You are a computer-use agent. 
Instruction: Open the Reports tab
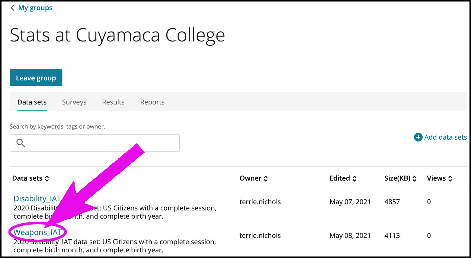[x=152, y=102]
